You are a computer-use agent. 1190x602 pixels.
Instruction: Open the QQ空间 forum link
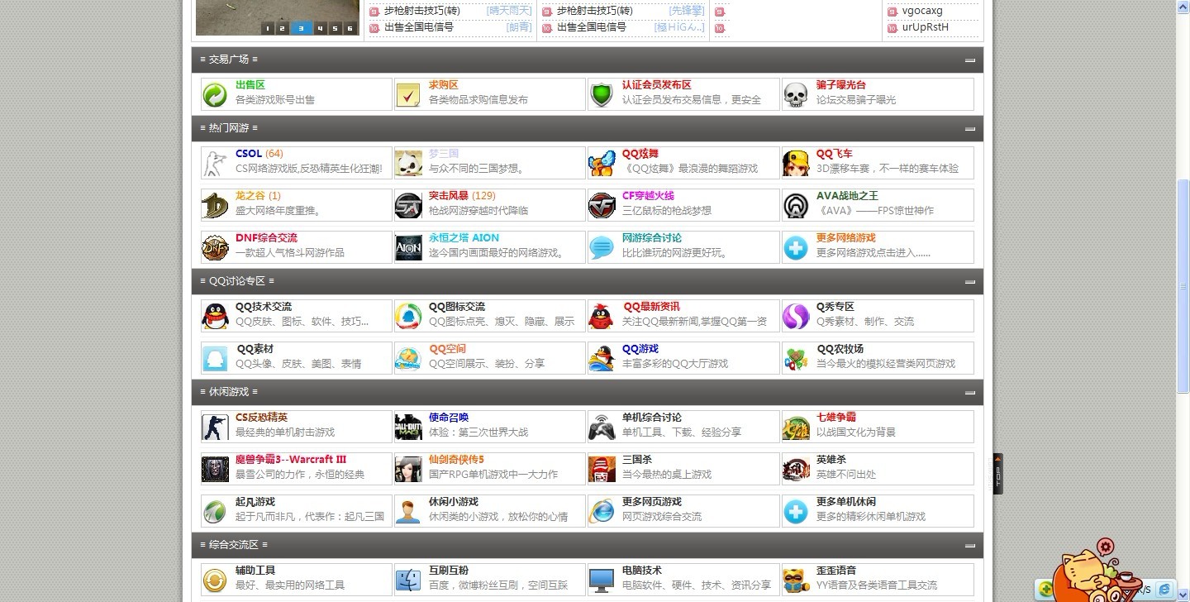pos(448,349)
